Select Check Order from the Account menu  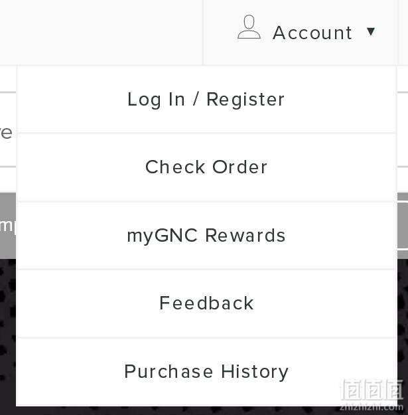[x=206, y=167]
